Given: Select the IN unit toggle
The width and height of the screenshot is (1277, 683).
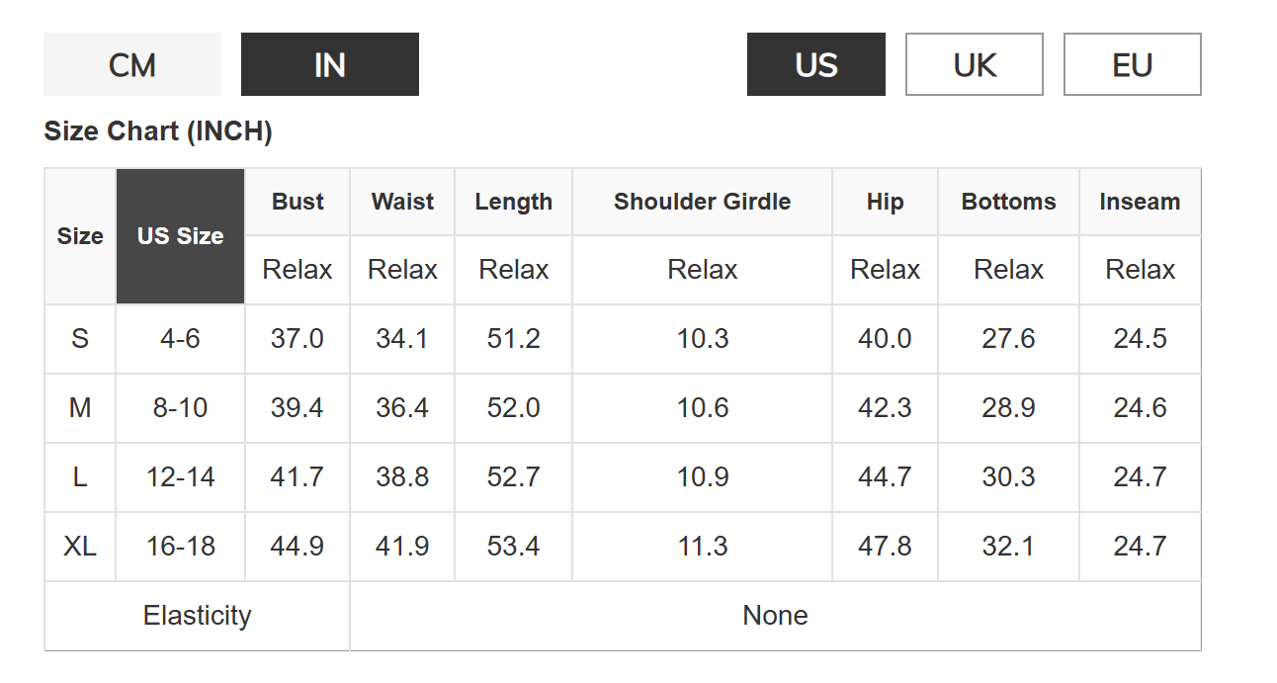Looking at the screenshot, I should point(329,65).
